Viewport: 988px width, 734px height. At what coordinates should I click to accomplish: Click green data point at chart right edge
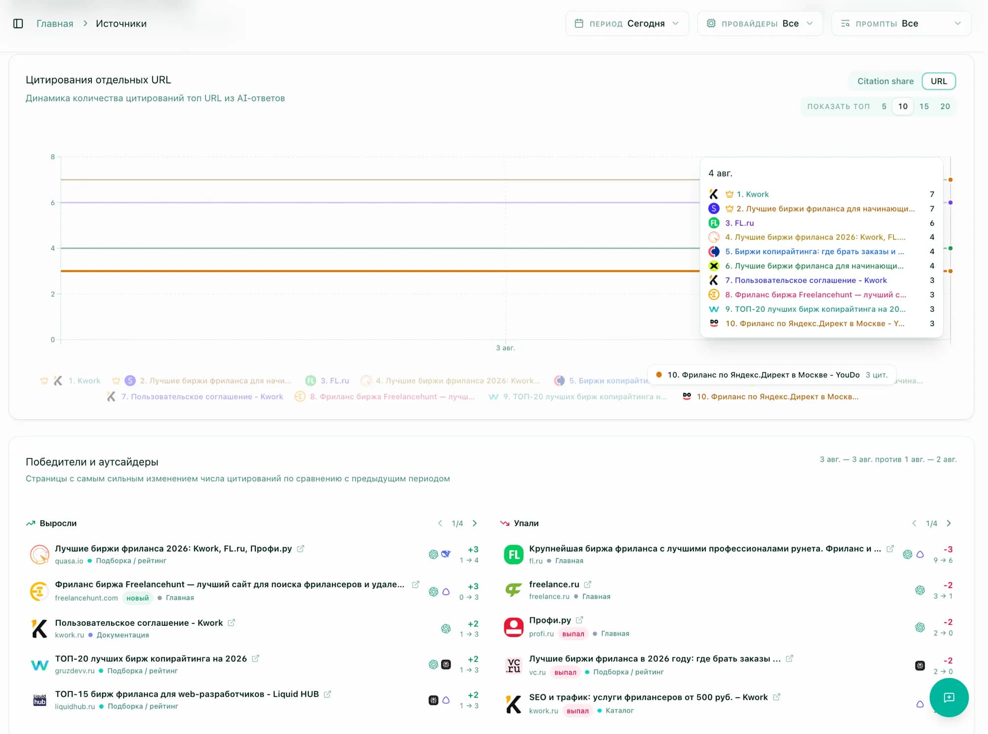coord(950,248)
